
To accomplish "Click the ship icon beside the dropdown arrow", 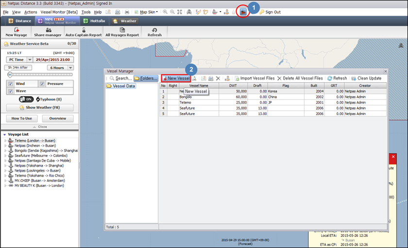I will pyautogui.click(x=215, y=12).
